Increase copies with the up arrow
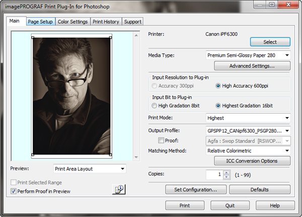Screen dimensions: 302x217 [x=226, y=172]
